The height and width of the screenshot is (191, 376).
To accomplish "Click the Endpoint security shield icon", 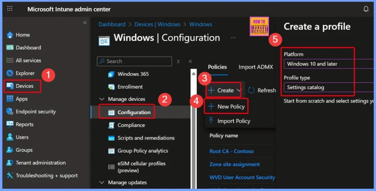I will click(x=10, y=111).
